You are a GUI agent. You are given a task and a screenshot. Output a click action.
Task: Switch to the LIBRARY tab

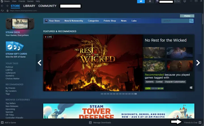pos(29,6)
